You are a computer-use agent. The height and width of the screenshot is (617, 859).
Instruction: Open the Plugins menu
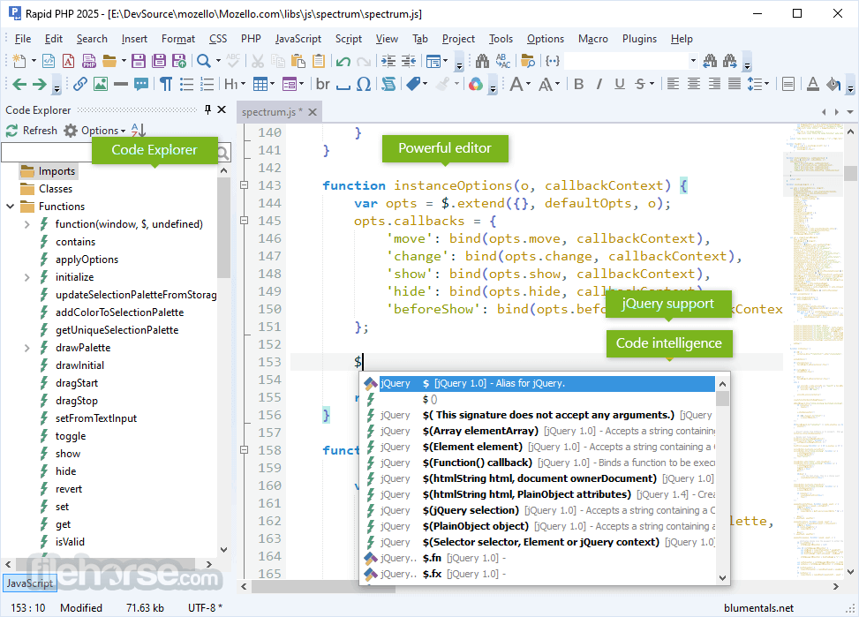tap(639, 38)
